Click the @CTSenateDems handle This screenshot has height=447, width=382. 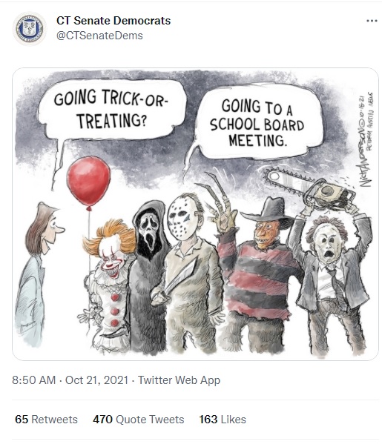tap(99, 36)
